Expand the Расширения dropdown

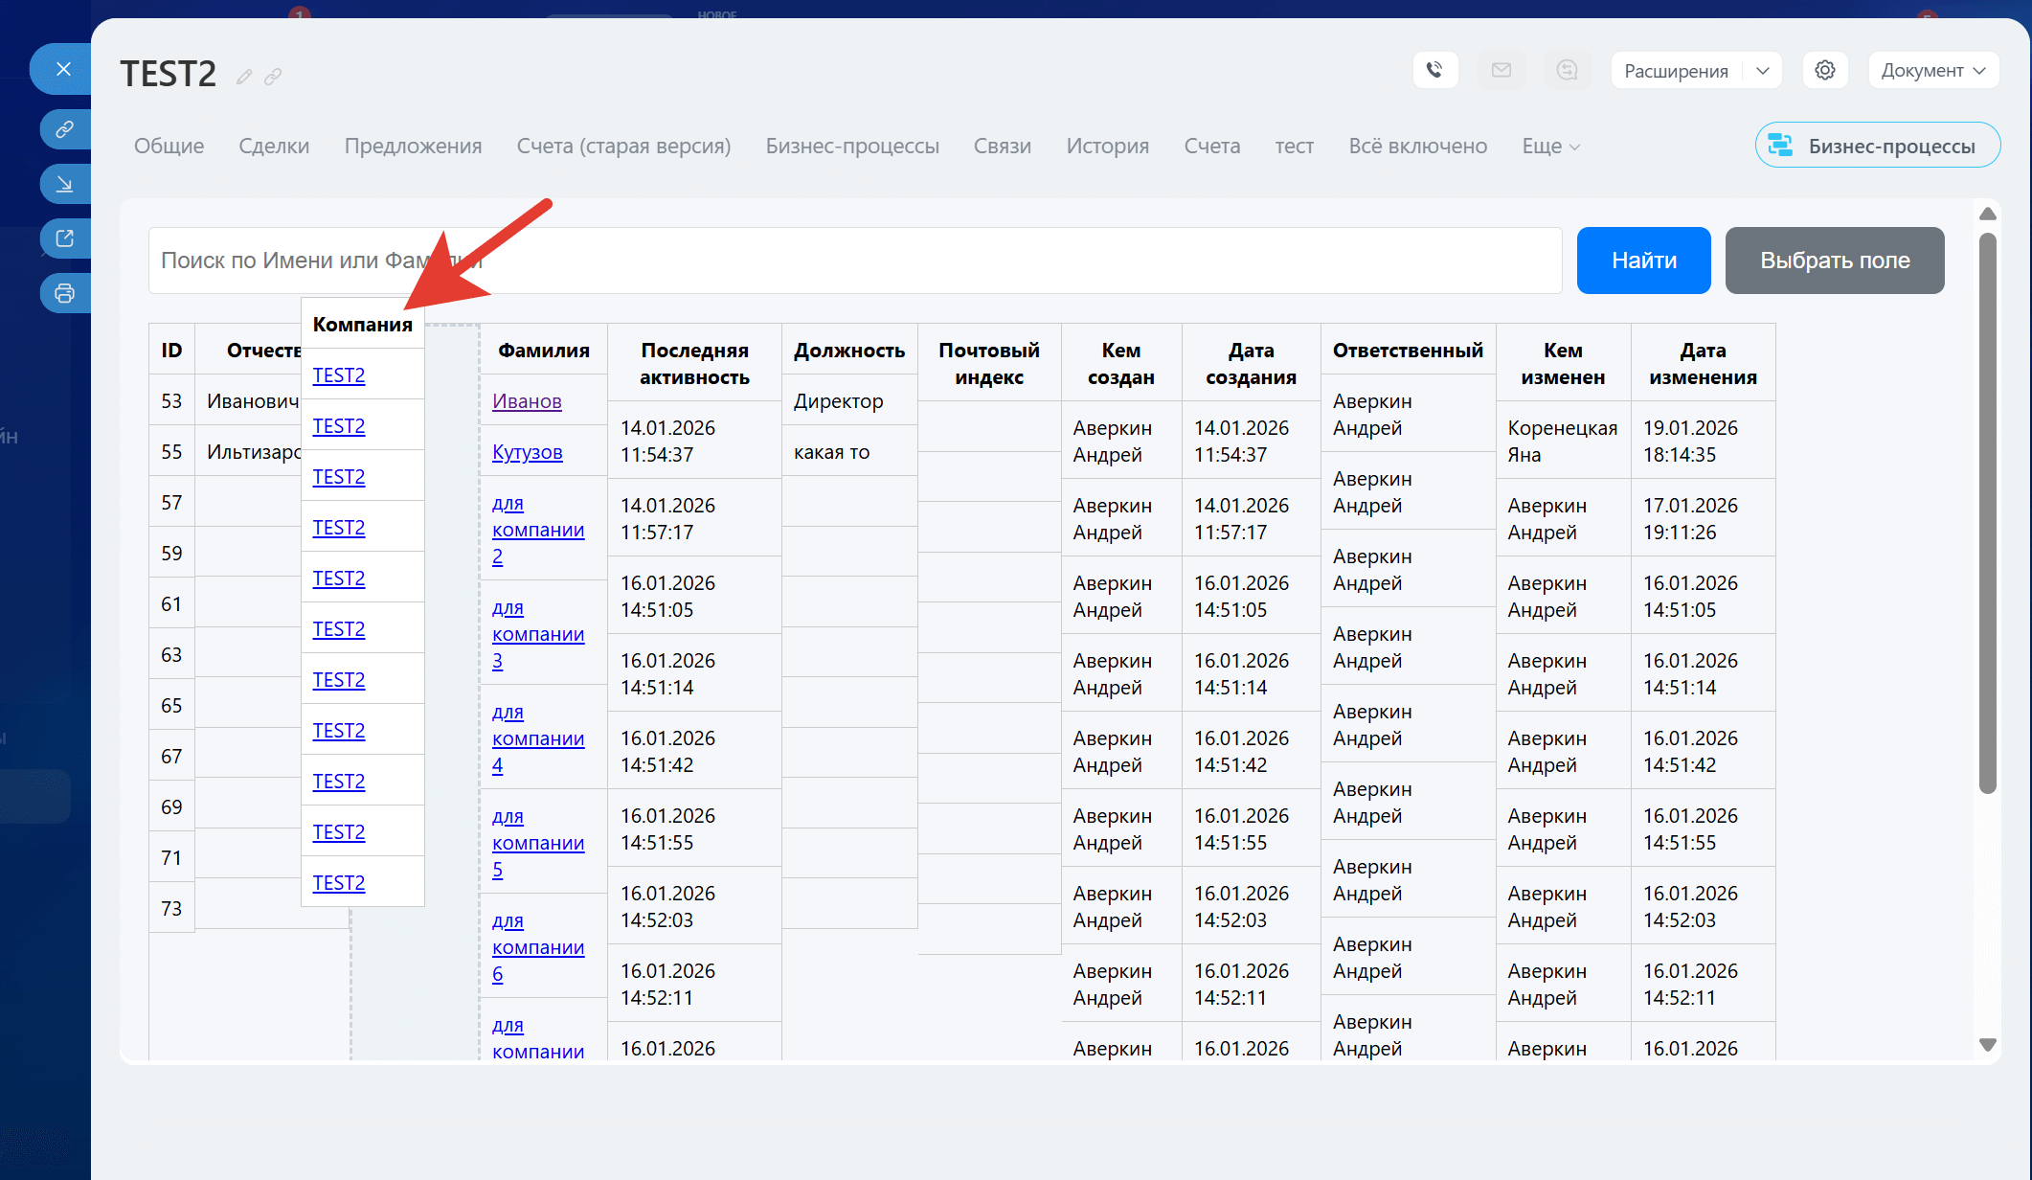click(x=1762, y=71)
